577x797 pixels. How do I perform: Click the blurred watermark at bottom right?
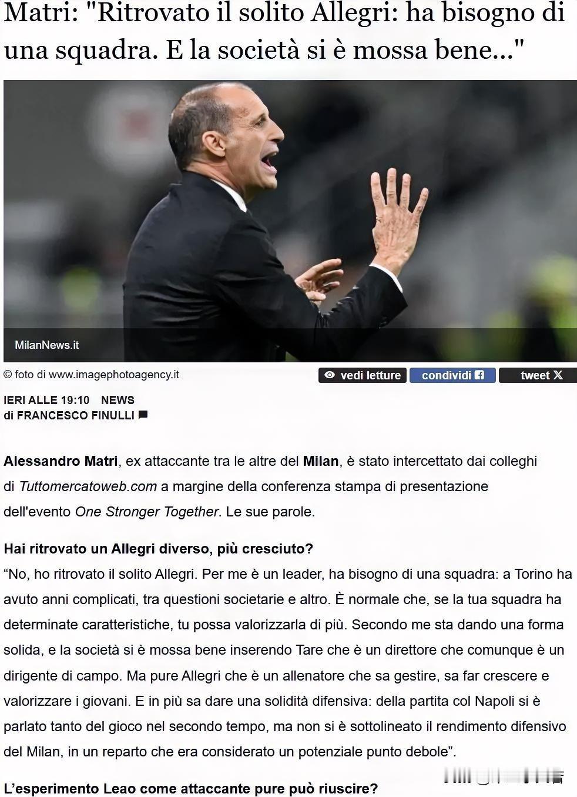point(504,777)
